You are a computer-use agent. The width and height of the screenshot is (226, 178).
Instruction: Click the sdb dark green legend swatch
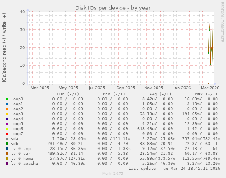pos(7,144)
